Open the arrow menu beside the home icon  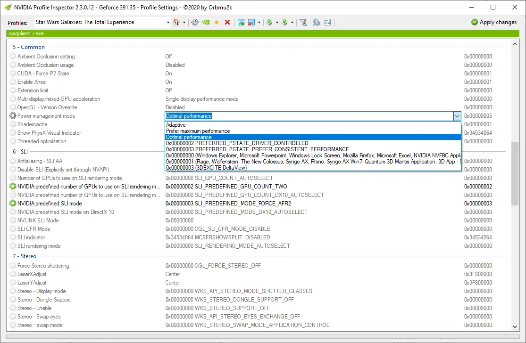(x=184, y=23)
